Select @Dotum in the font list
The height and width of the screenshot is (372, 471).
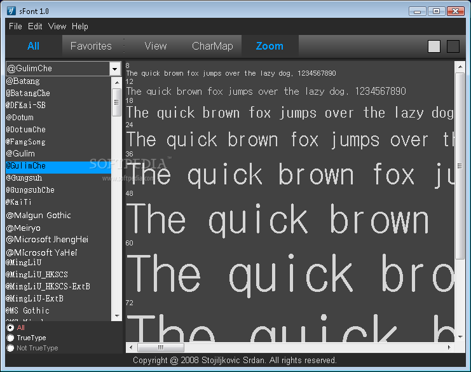click(58, 117)
